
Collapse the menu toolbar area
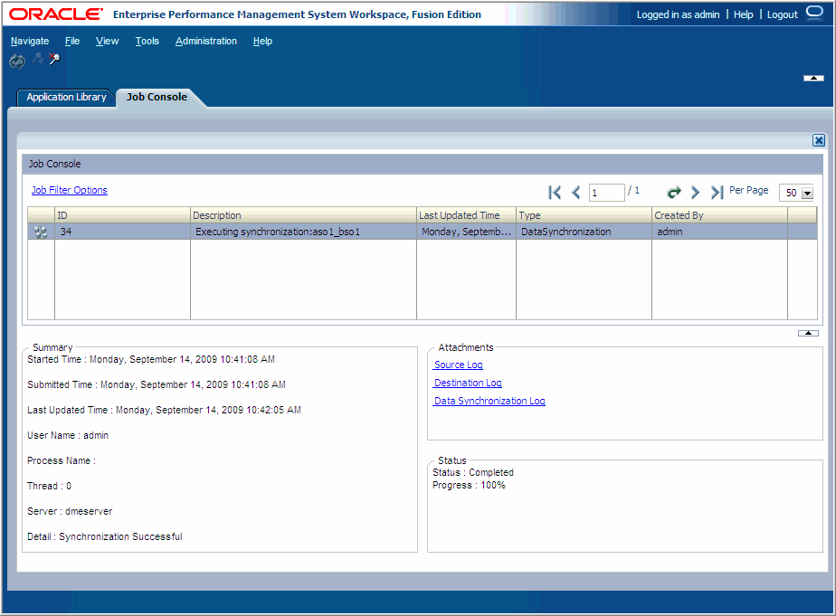click(812, 77)
